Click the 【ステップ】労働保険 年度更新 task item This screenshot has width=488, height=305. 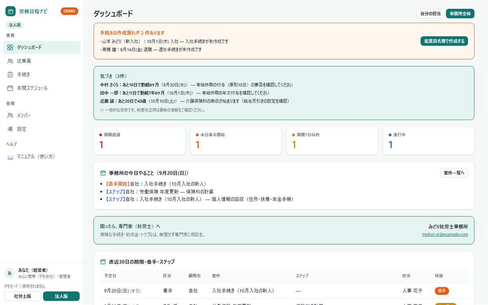[x=159, y=192]
